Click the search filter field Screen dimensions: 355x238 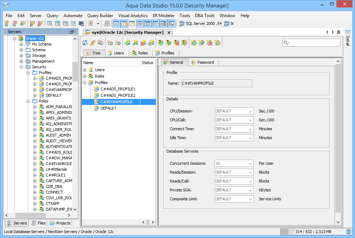[x=311, y=43]
